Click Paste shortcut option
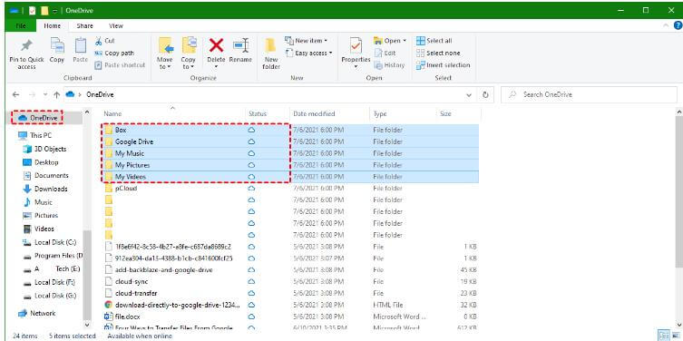Viewport: 683px width, 341px height. (x=120, y=65)
